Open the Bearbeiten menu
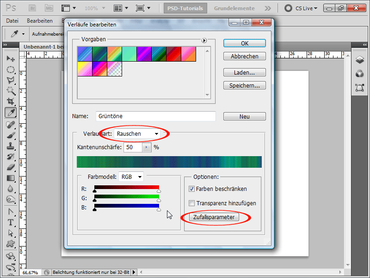 click(40, 21)
